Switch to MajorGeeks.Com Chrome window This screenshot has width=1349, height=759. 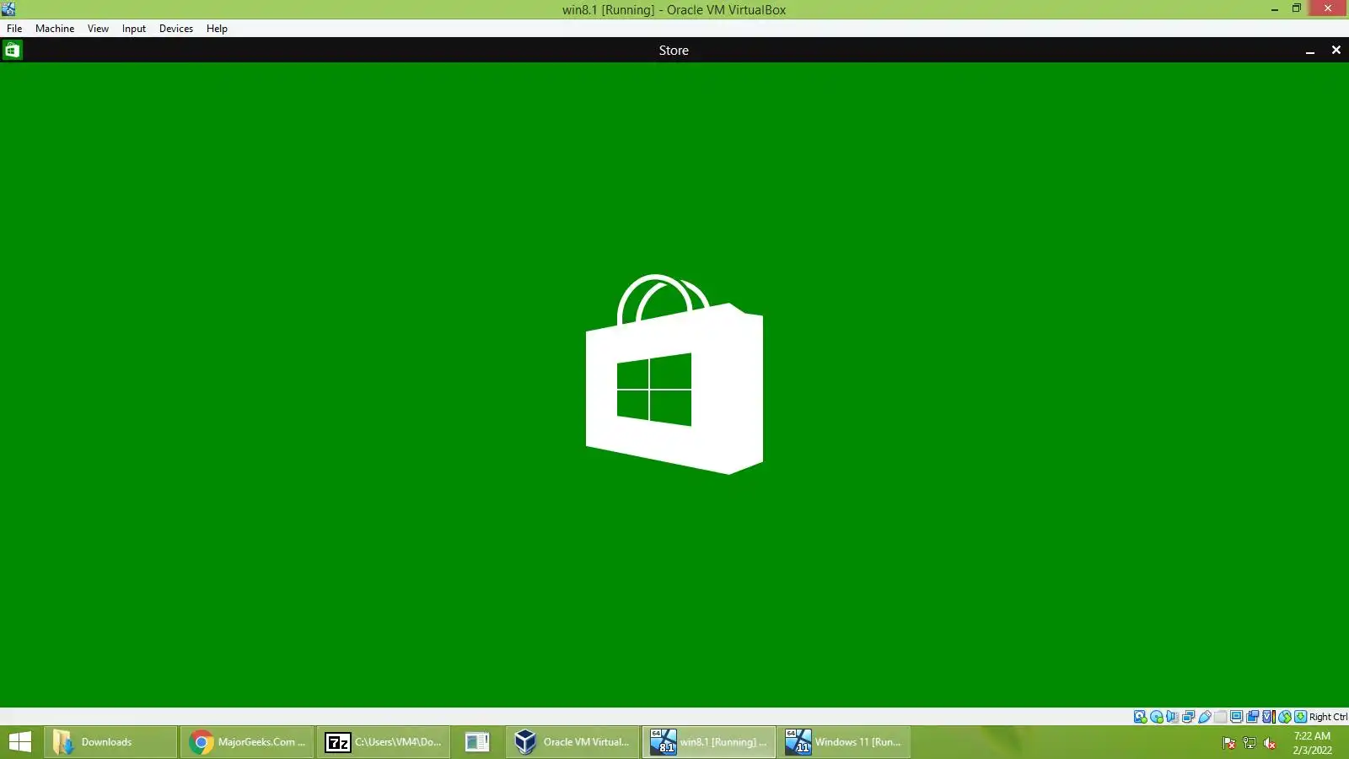(x=247, y=742)
